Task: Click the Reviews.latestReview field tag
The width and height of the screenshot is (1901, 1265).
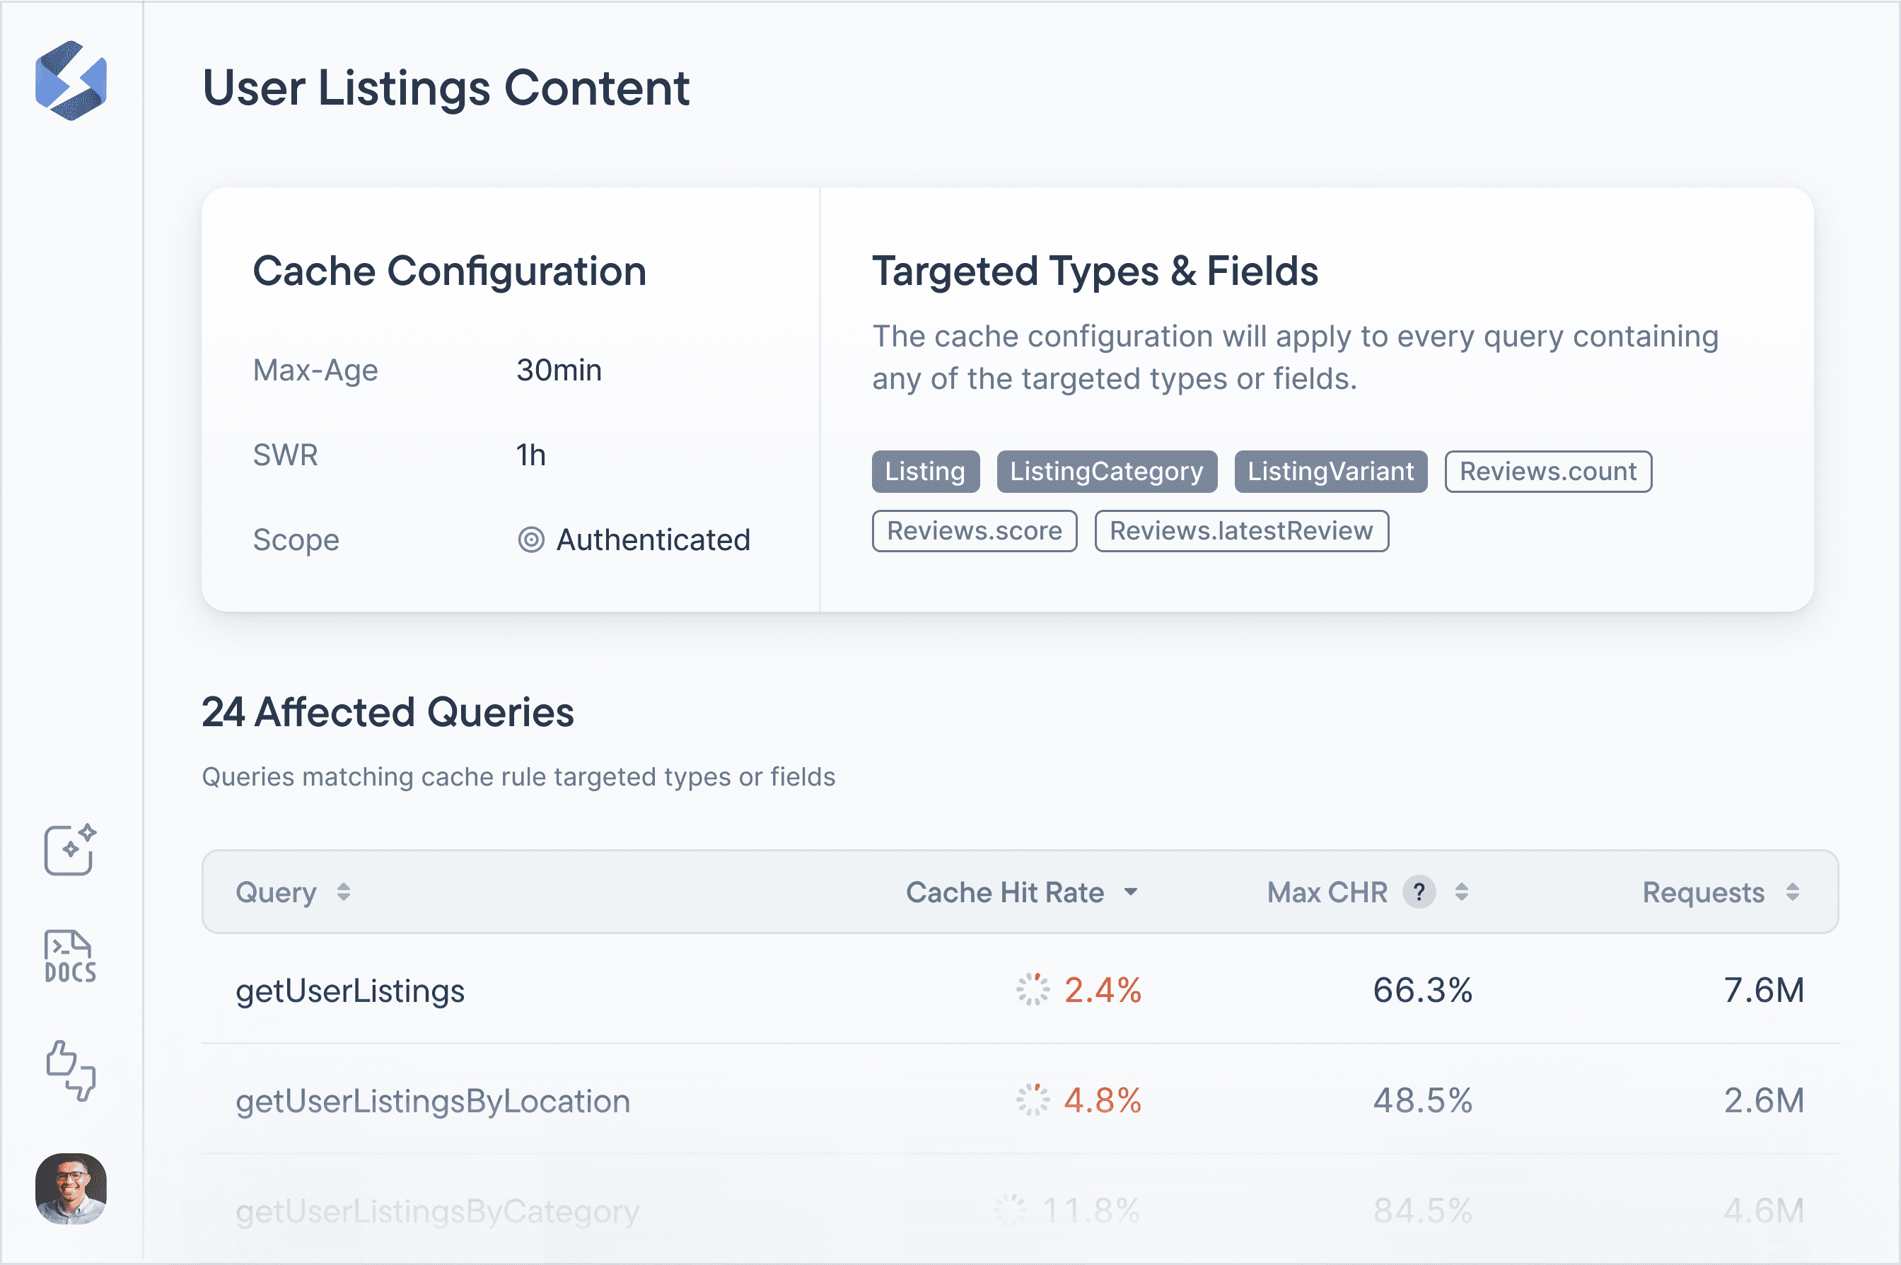Action: 1240,531
